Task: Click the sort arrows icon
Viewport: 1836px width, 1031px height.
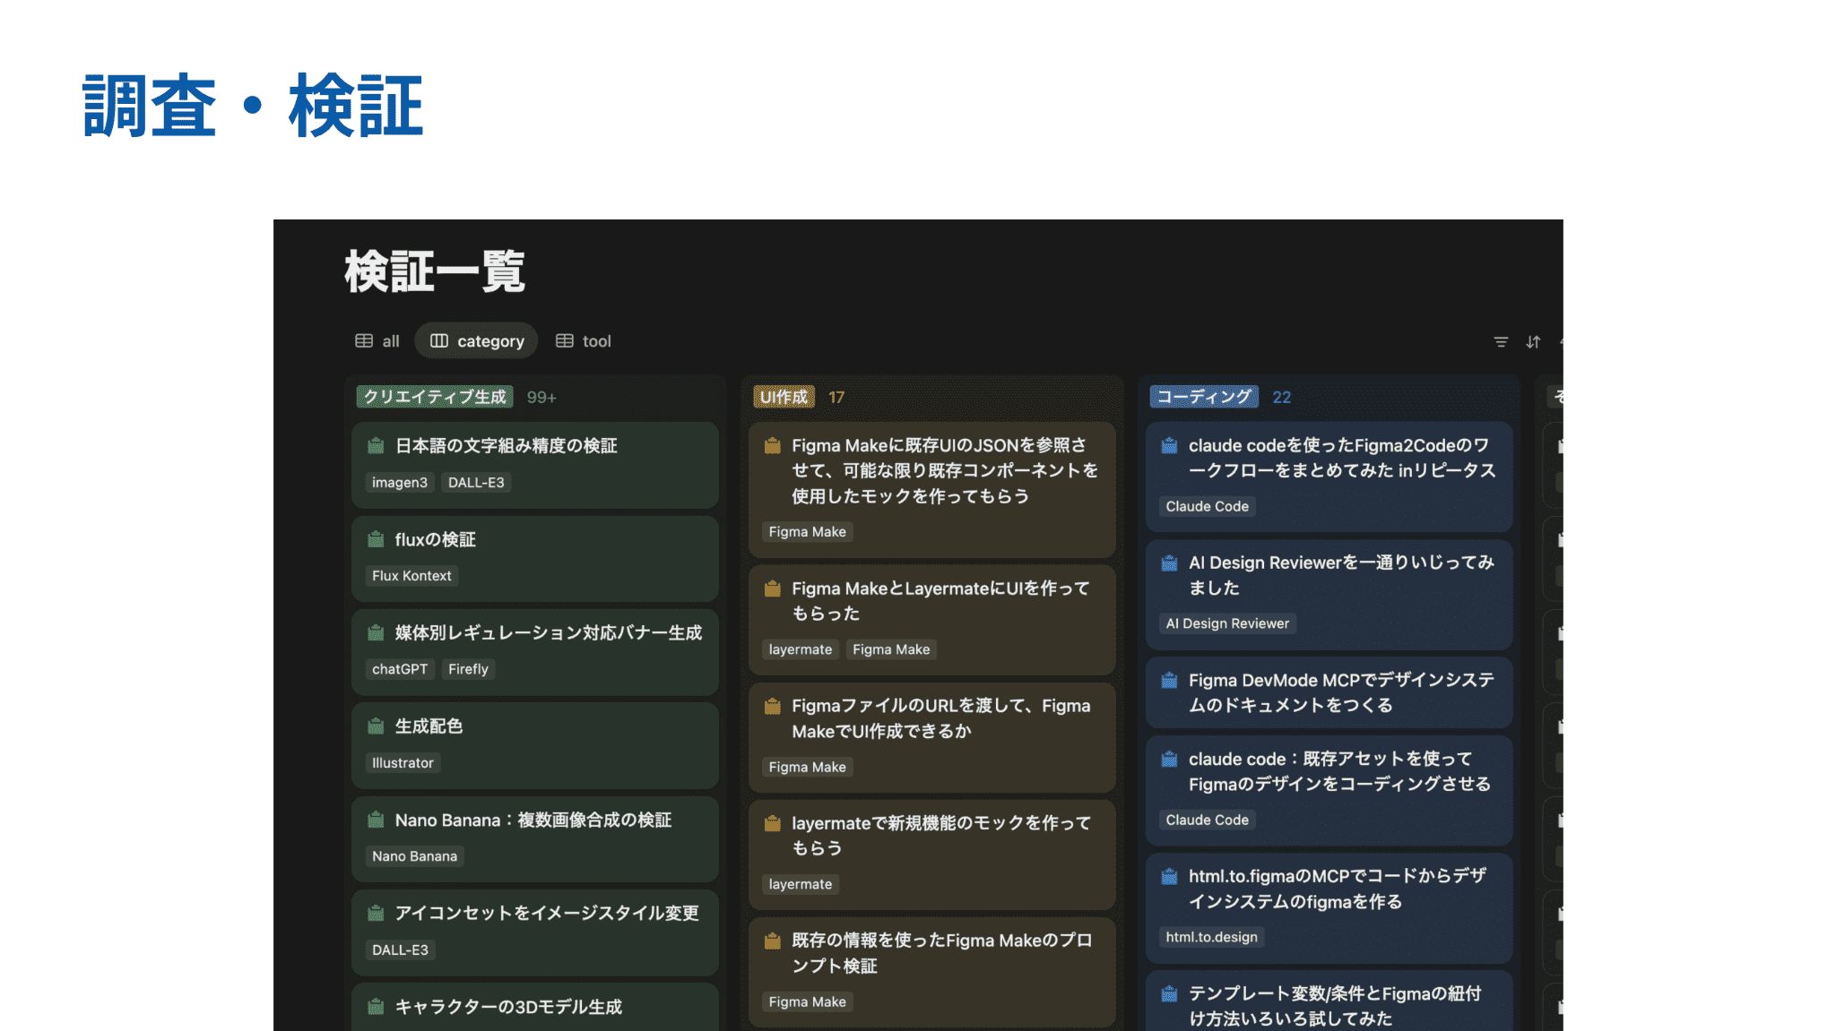Action: point(1534,342)
